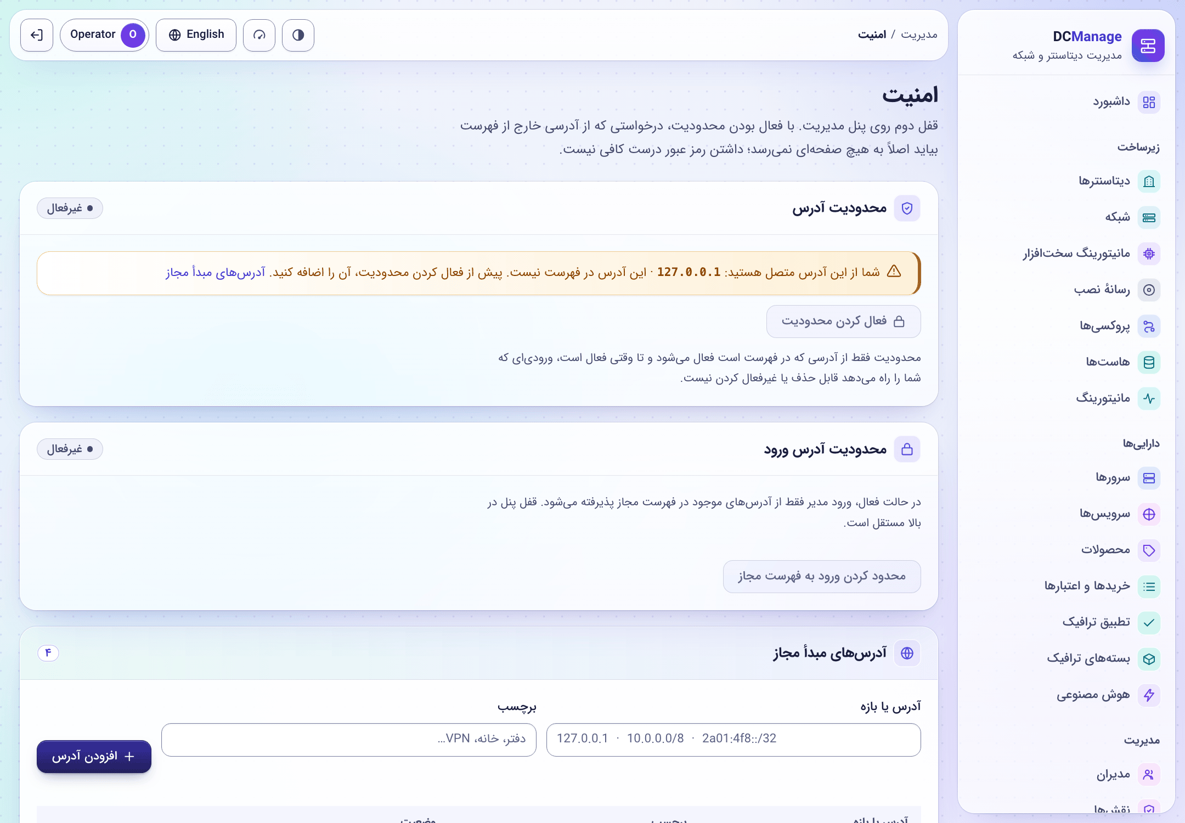Go to مدیریت breadcrumb link

919,35
